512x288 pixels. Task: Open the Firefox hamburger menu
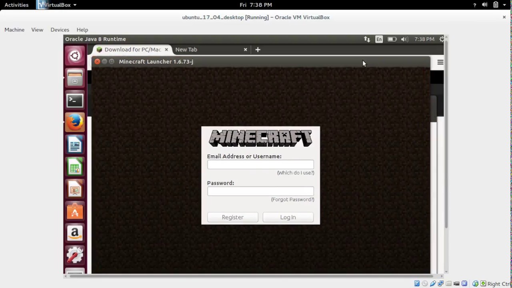pos(440,62)
